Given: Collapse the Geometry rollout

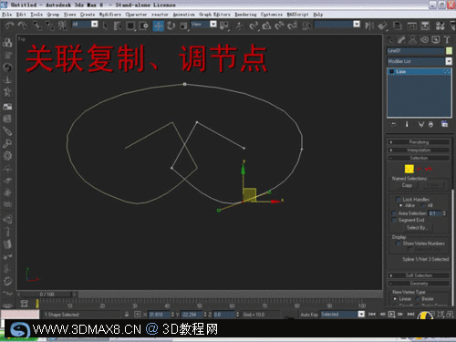Looking at the screenshot, I should point(419,284).
